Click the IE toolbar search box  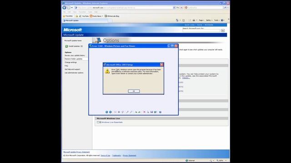pyautogui.click(x=204, y=8)
